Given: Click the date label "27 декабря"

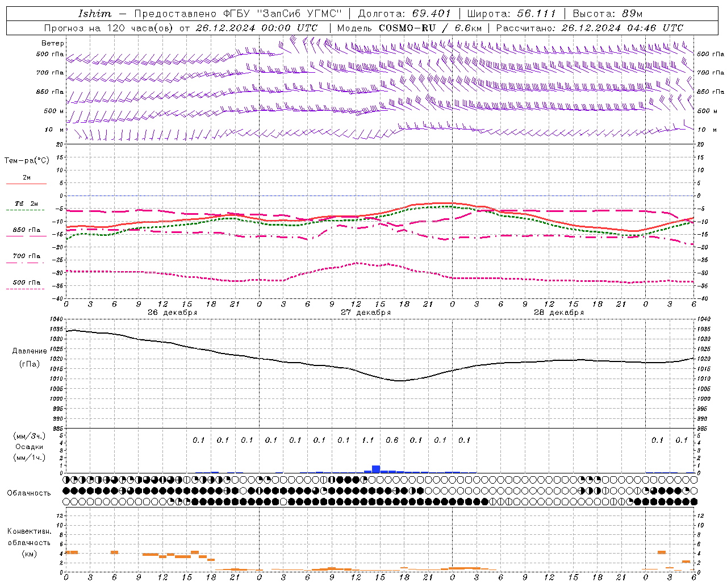Looking at the screenshot, I should (366, 313).
